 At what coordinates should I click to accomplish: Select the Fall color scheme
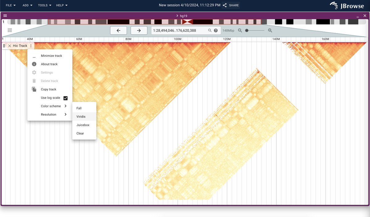79,108
